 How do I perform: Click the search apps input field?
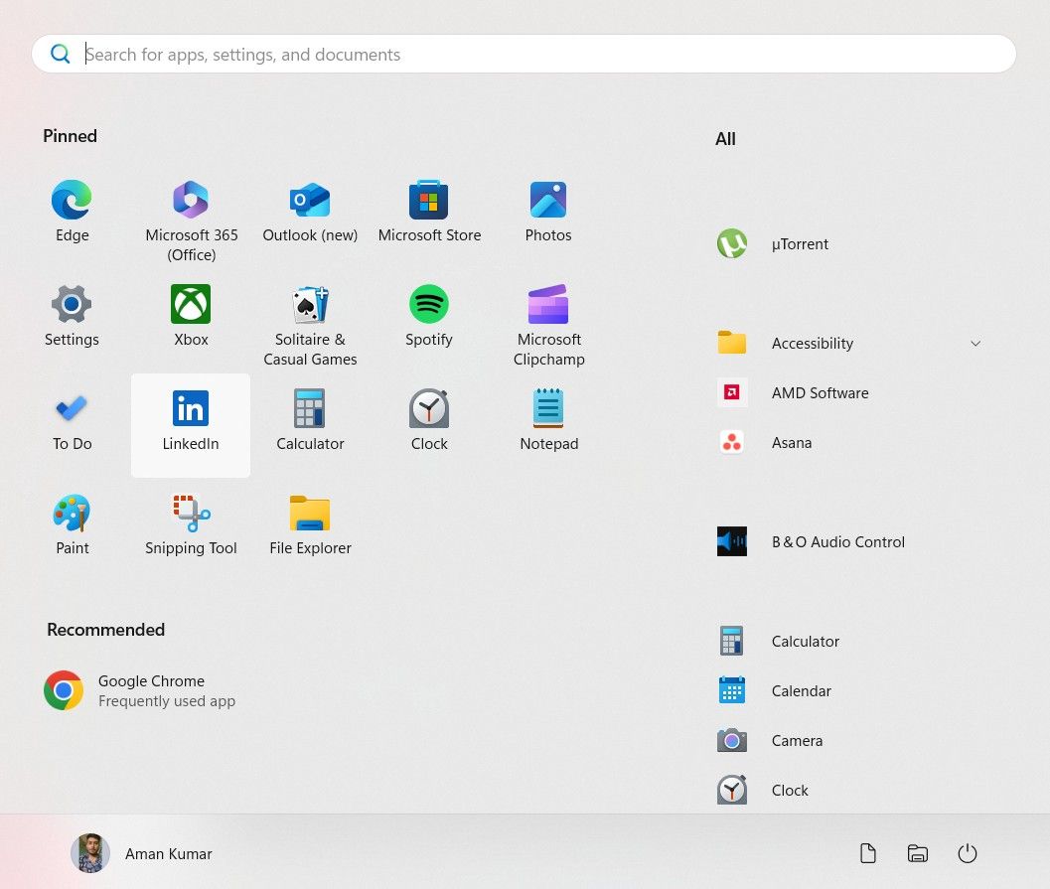pyautogui.click(x=524, y=55)
